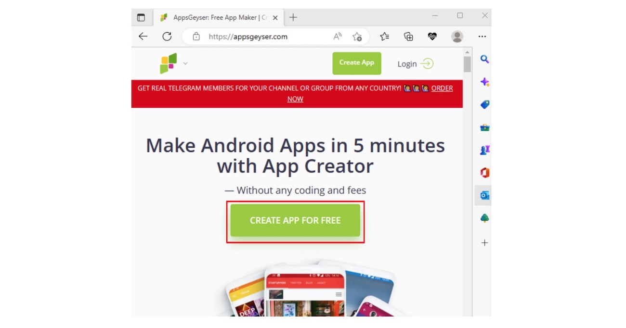626x328 pixels.
Task: Start Read aloud from the address bar
Action: point(337,36)
